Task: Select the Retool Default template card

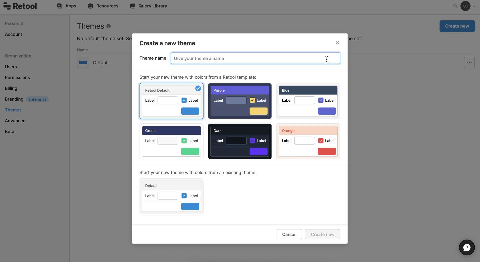Action: (171, 101)
